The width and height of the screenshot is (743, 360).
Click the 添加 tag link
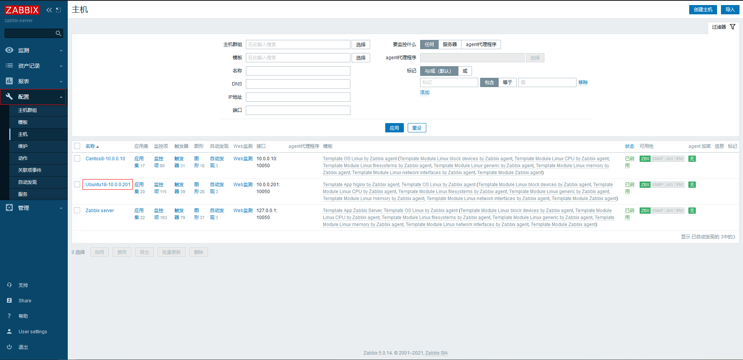(x=425, y=93)
